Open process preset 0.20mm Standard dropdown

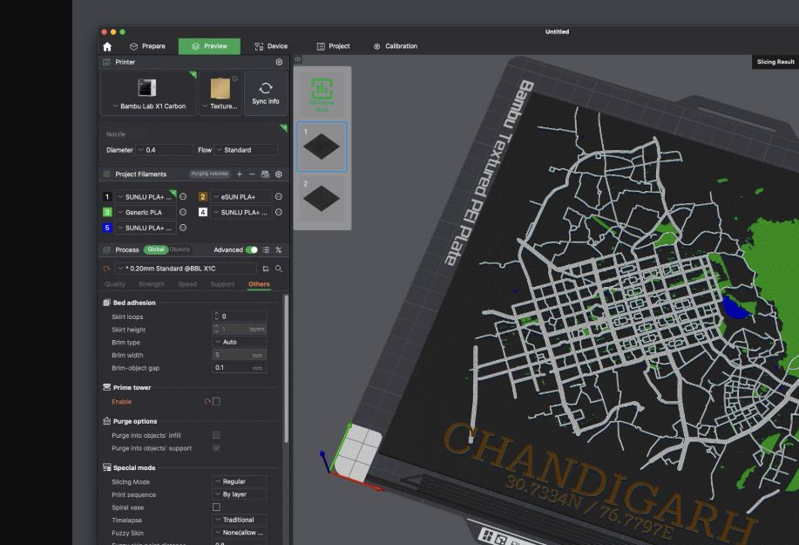(185, 269)
